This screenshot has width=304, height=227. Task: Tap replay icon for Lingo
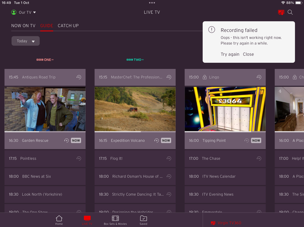pyautogui.click(x=259, y=77)
